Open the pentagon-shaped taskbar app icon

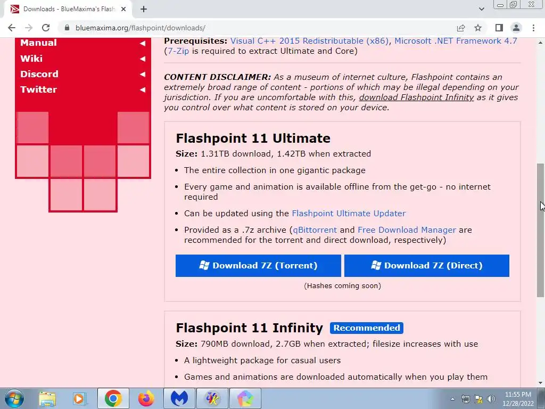coord(245,398)
